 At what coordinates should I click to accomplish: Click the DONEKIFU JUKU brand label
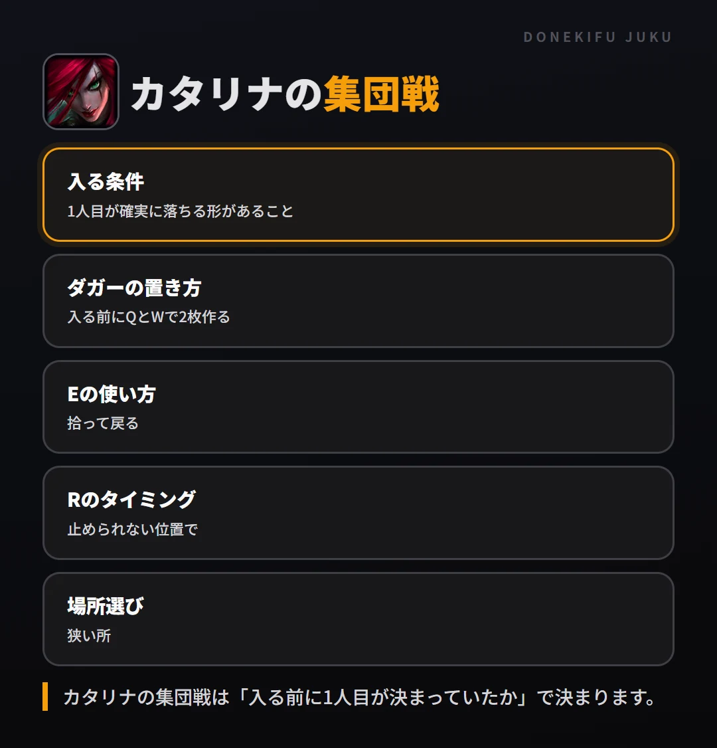pos(597,37)
